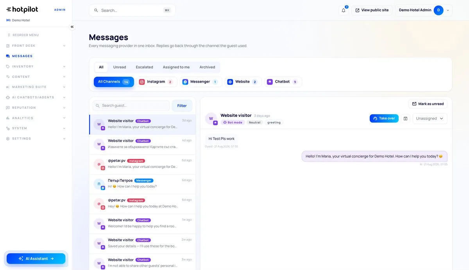Switch to the Archived tab
The image size is (469, 270).
coord(207,67)
